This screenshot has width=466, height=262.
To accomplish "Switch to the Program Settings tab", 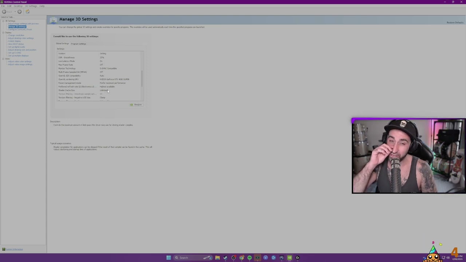I will (78, 44).
